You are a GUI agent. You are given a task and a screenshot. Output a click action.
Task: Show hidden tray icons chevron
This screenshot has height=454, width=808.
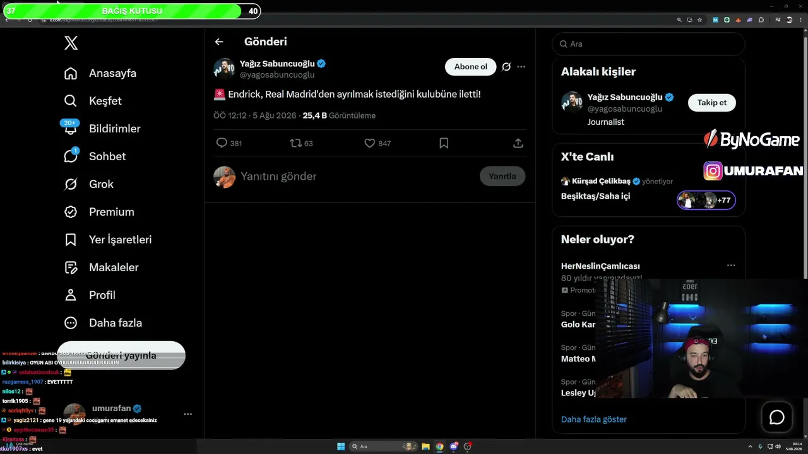pyautogui.click(x=750, y=446)
